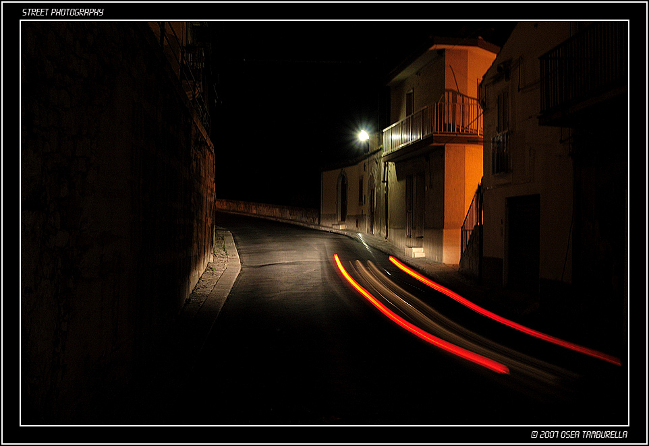Image resolution: width=649 pixels, height=446 pixels.
Task: Select the orange building's balcony railing
Action: (x=432, y=123)
